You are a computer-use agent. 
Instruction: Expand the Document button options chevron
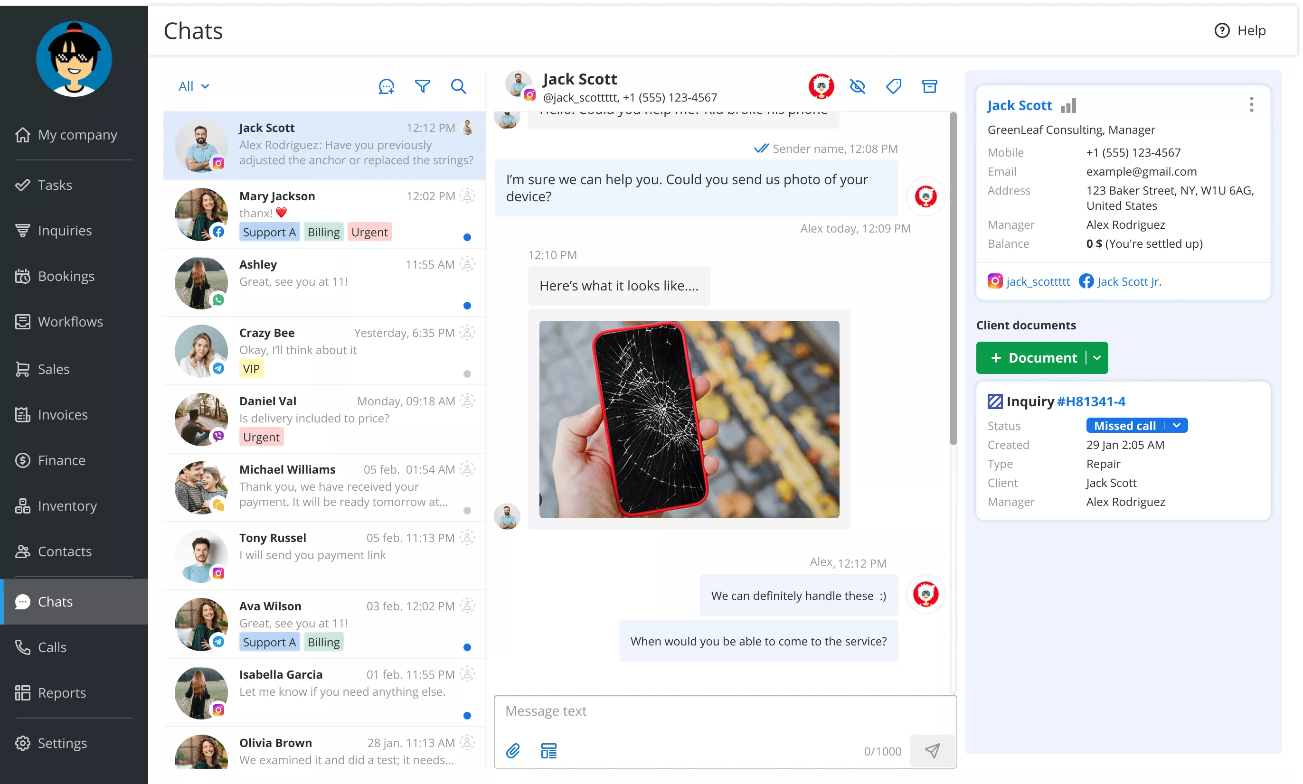(1096, 358)
